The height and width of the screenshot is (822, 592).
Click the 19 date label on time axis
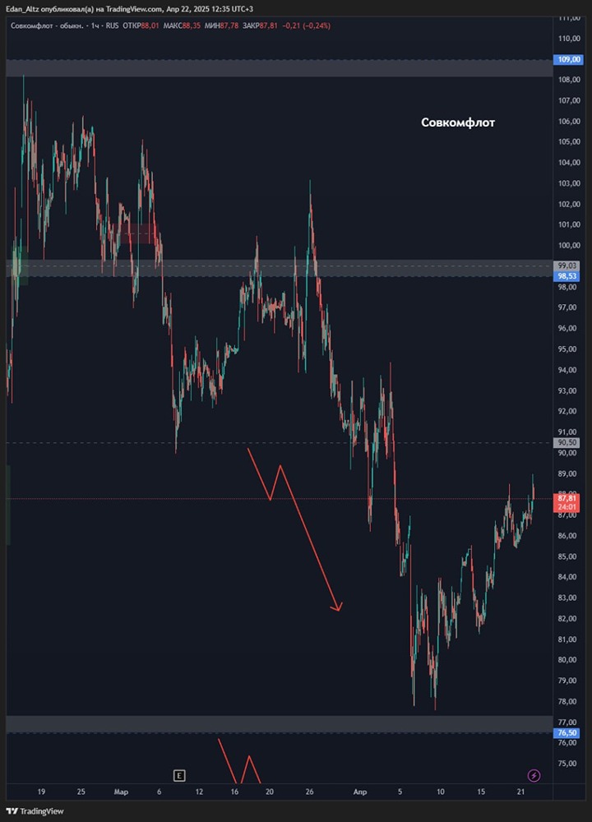pyautogui.click(x=41, y=792)
